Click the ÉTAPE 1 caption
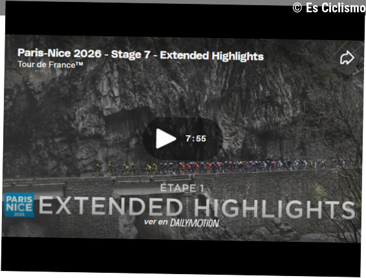 pyautogui.click(x=182, y=188)
